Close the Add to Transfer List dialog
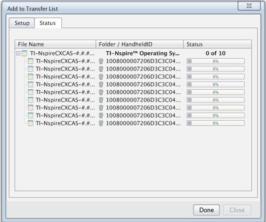The height and width of the screenshot is (222, 266). (249, 6)
